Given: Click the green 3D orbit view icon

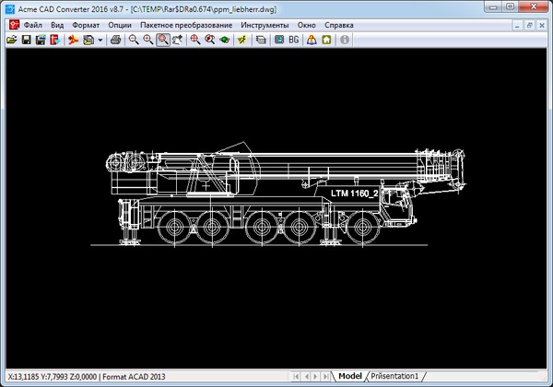Looking at the screenshot, I should coord(225,40).
